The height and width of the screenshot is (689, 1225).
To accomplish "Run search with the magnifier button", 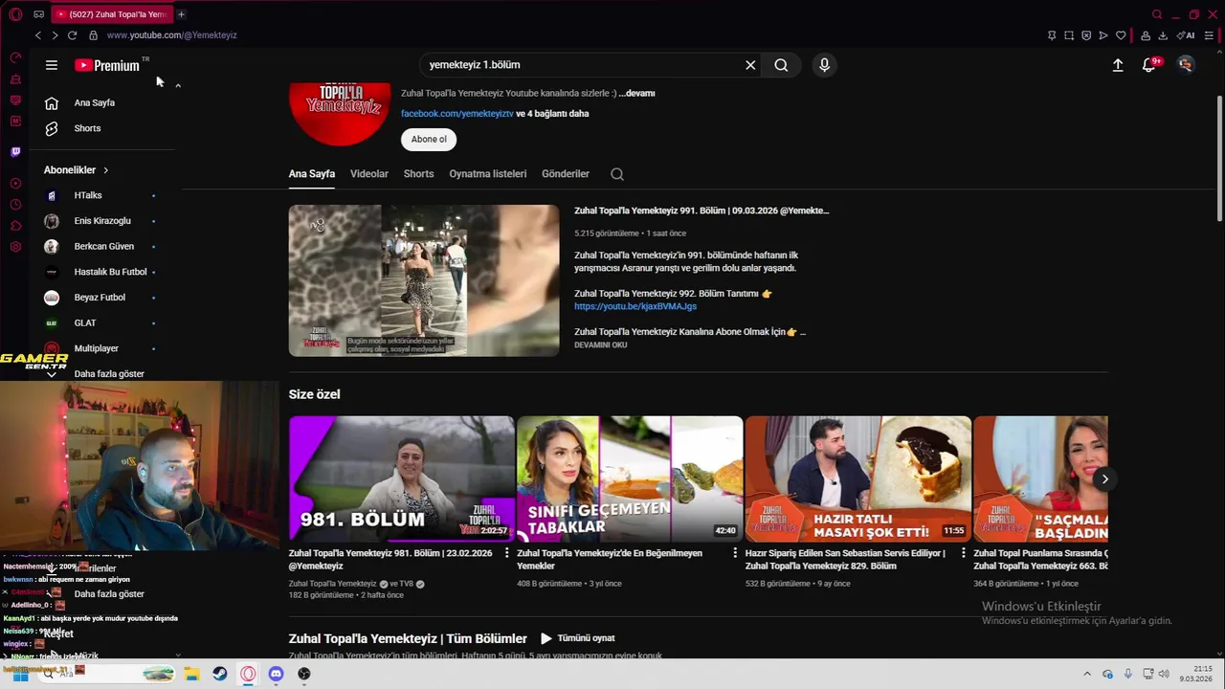I will (x=781, y=65).
